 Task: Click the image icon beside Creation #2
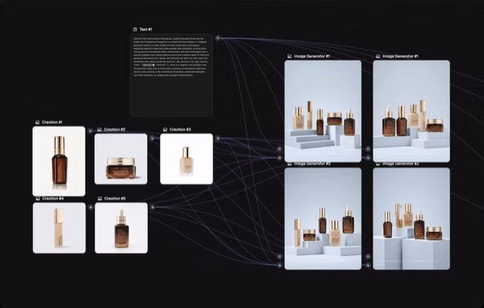pos(99,130)
